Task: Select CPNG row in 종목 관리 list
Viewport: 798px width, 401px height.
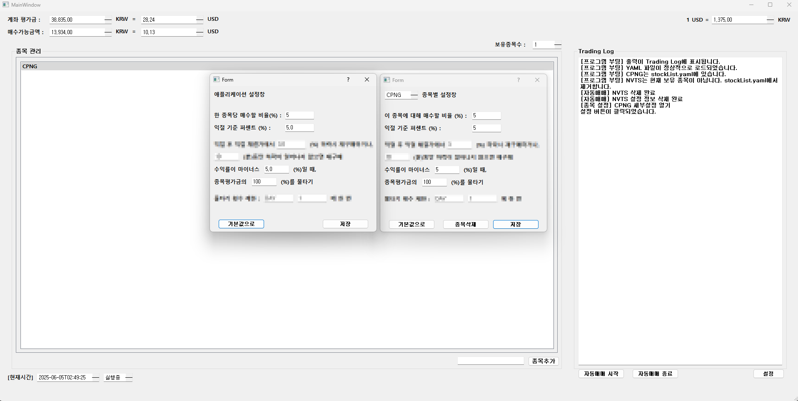Action: pyautogui.click(x=287, y=66)
